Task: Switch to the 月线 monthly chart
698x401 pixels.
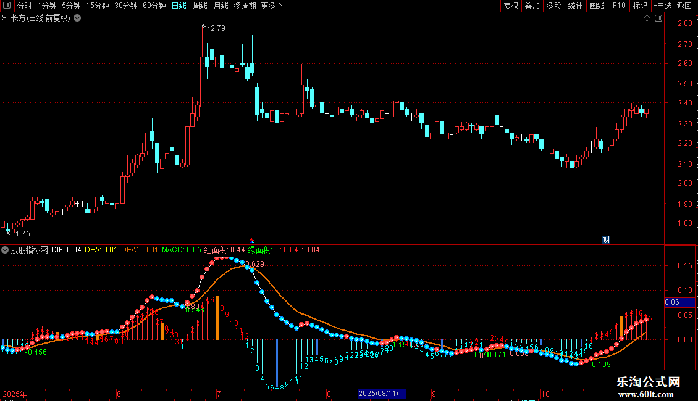Action: point(221,6)
